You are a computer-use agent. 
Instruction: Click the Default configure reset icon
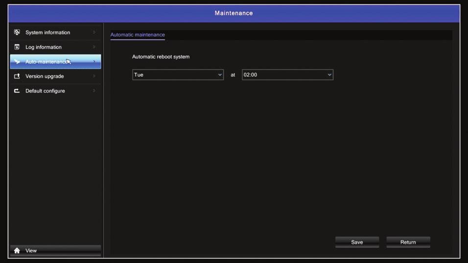coord(17,90)
